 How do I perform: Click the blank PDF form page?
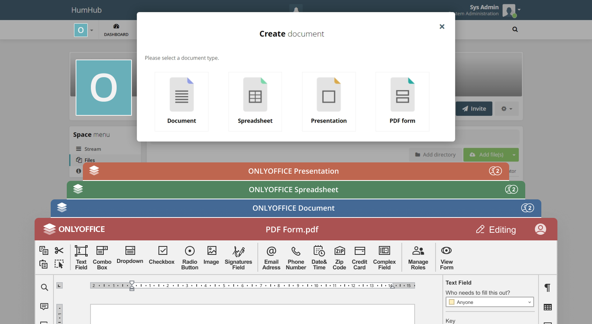pyautogui.click(x=253, y=314)
